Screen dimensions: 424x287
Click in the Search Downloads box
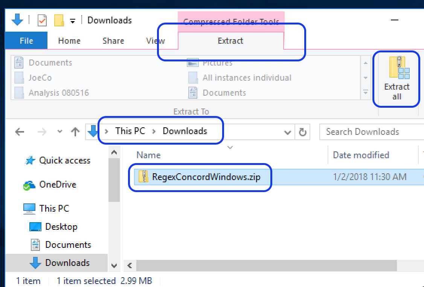pyautogui.click(x=369, y=132)
